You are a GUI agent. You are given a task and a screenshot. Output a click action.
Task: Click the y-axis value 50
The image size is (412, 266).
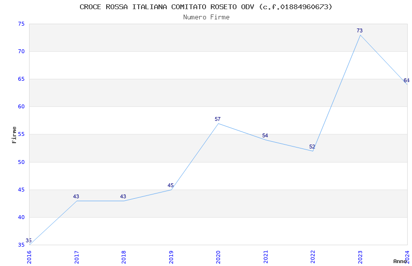pyautogui.click(x=21, y=162)
